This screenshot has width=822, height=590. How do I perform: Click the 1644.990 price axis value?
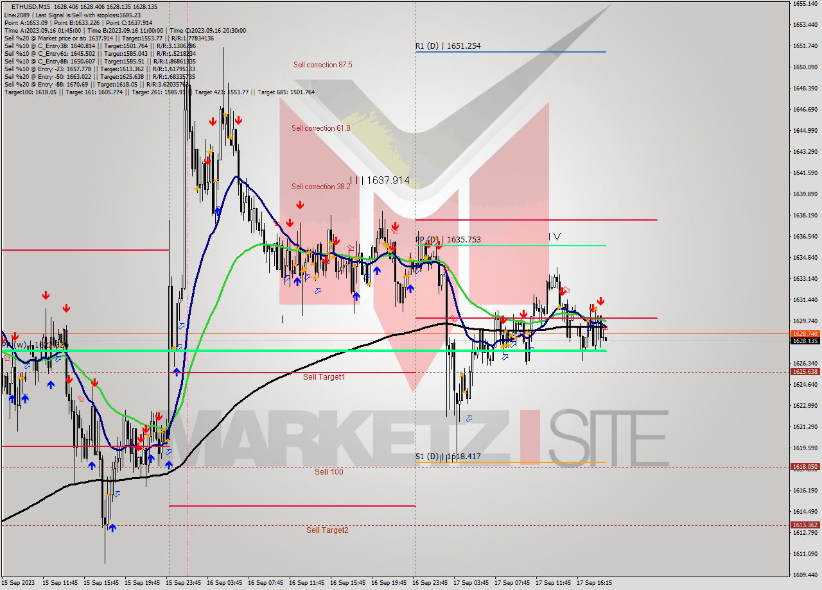(805, 131)
